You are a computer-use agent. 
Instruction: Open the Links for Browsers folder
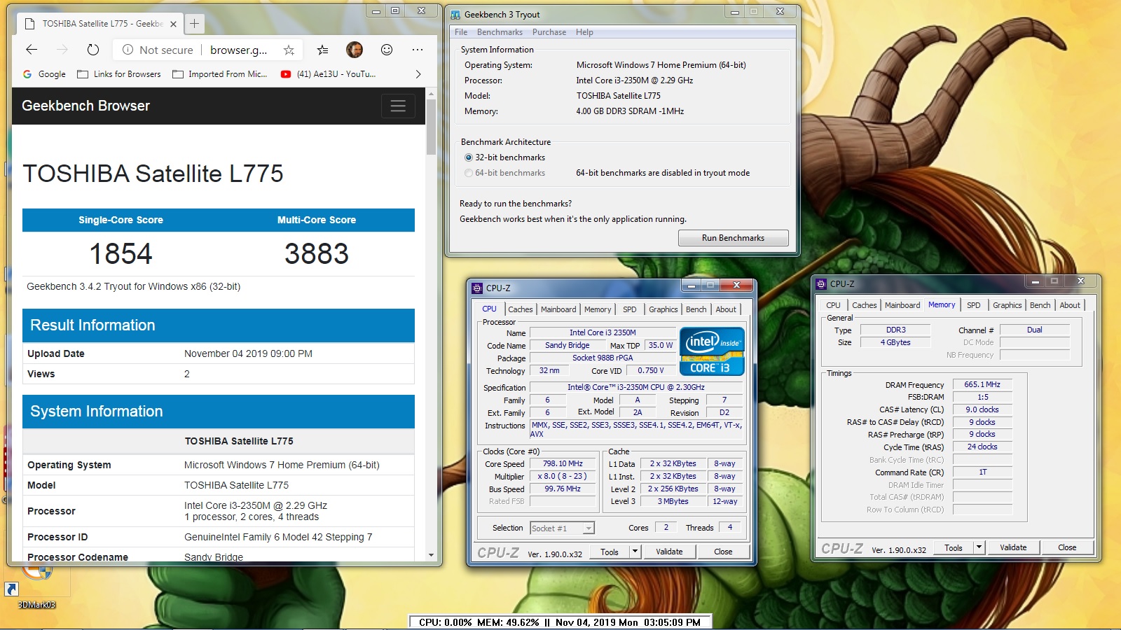coord(119,74)
